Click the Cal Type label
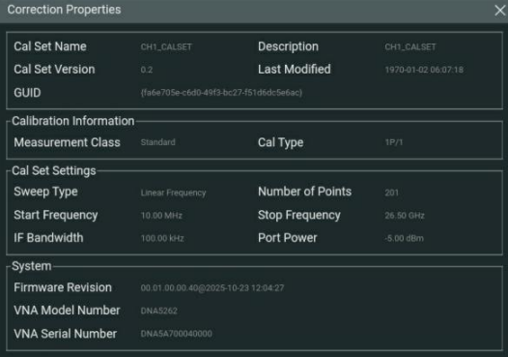 pos(281,142)
